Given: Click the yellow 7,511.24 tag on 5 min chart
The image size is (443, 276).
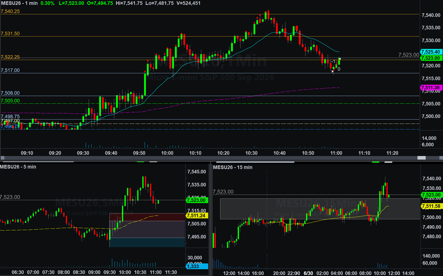Looking at the screenshot, I should [196, 215].
